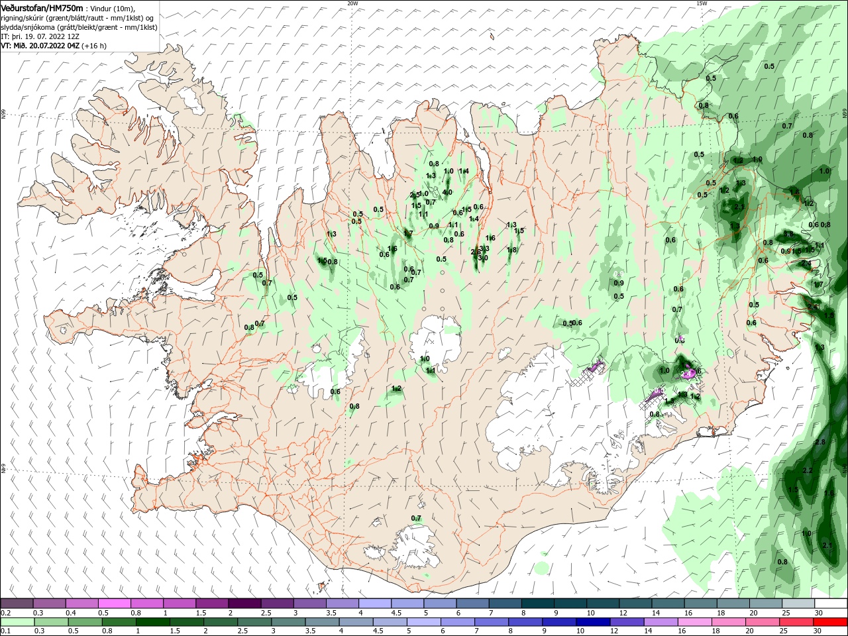Image resolution: width=848 pixels, height=636 pixels.
Task: Pick upper legend swatch labeled 3.5
Action: click(x=343, y=603)
